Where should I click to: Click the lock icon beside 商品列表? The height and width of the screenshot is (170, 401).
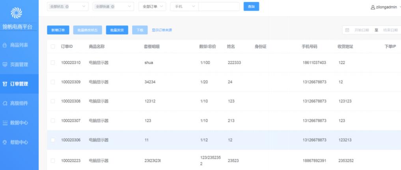pyautogui.click(x=4, y=45)
